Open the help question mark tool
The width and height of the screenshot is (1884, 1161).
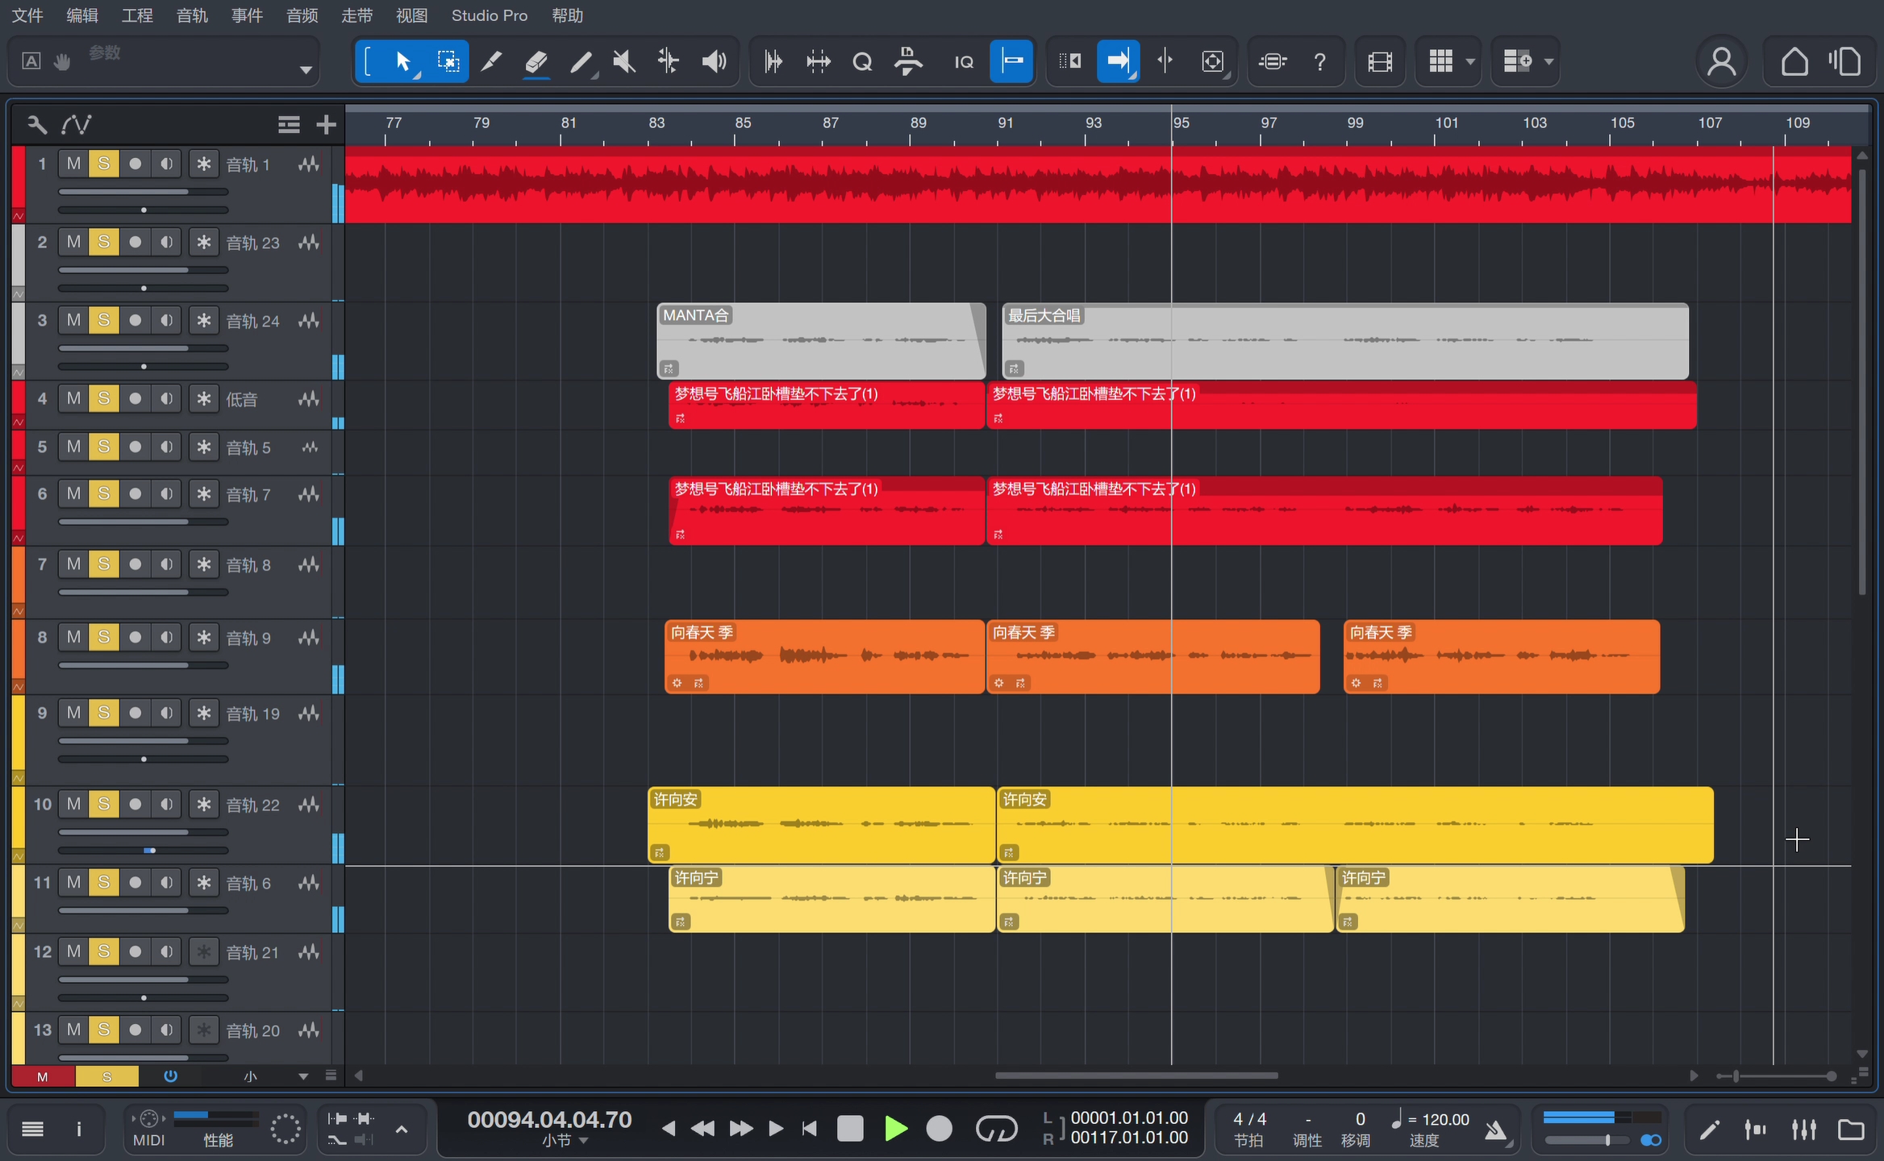click(1320, 61)
